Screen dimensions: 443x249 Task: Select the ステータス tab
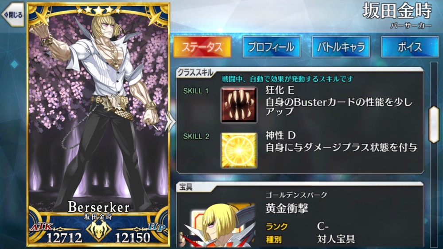202,47
